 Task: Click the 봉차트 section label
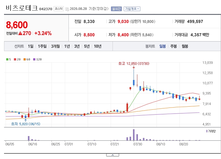150,46
